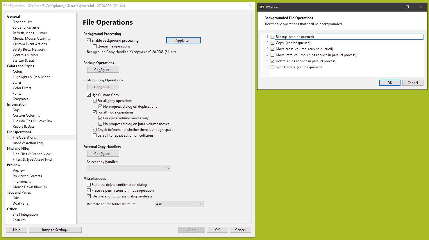Go to Highlights & Dark Mode settings
Viewport: 429px width, 240px height.
coord(31,77)
